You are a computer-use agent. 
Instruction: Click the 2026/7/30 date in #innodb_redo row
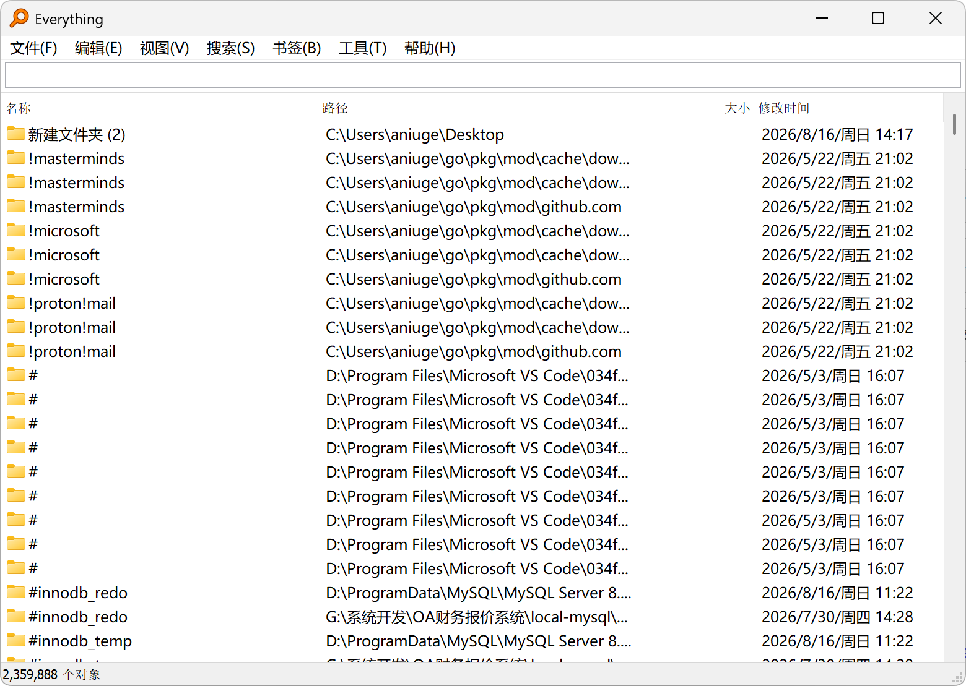click(837, 617)
